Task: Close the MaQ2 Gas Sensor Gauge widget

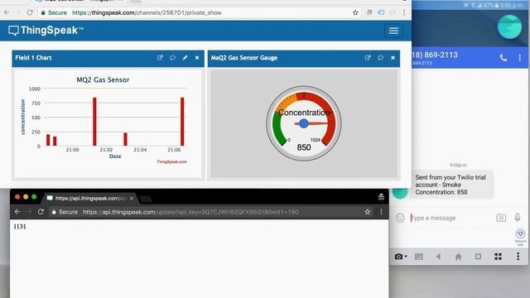Action: click(x=393, y=58)
